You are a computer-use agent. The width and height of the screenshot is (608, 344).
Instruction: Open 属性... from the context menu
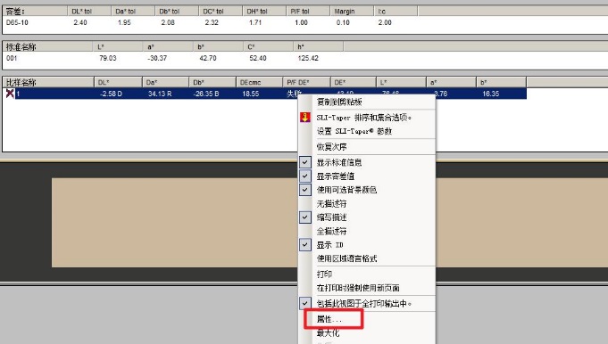329,319
